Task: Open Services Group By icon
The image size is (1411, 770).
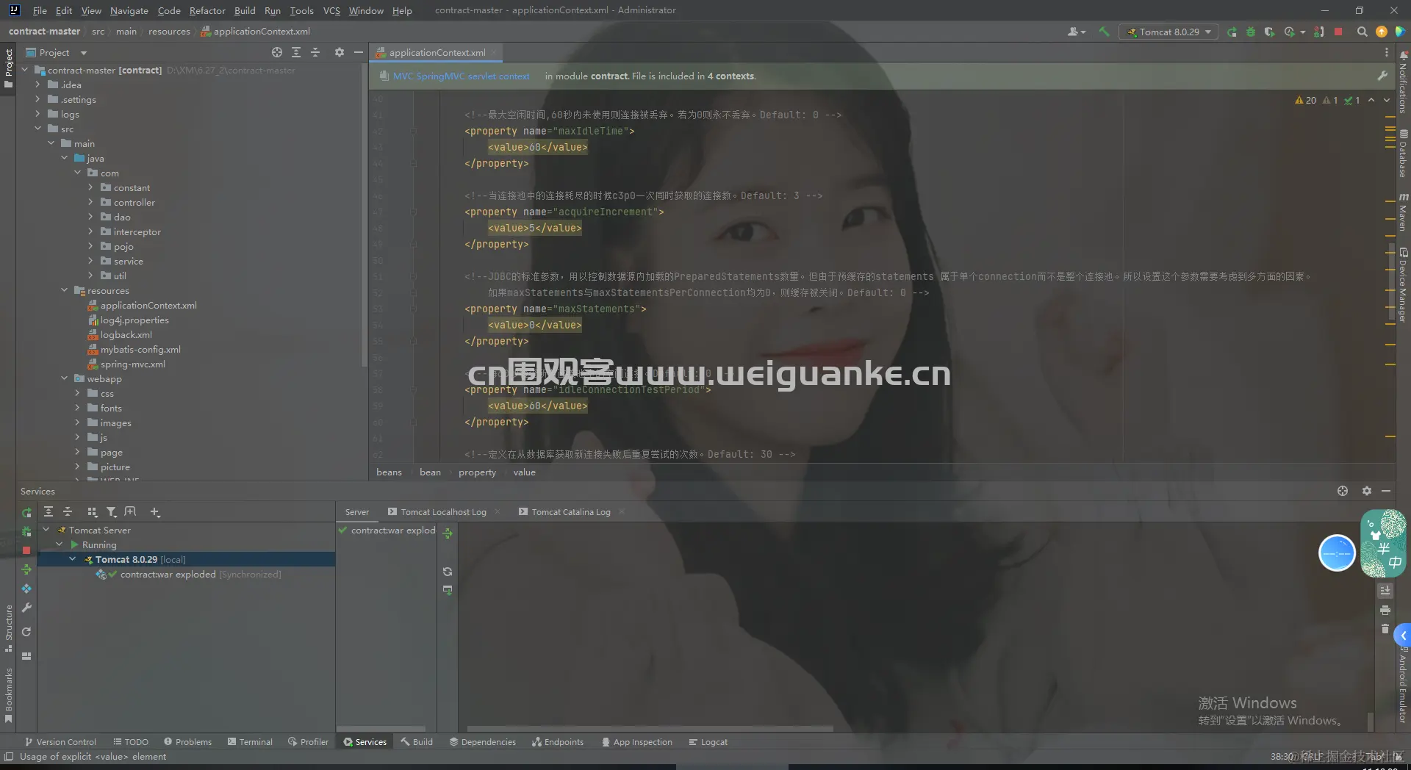Action: click(x=92, y=511)
